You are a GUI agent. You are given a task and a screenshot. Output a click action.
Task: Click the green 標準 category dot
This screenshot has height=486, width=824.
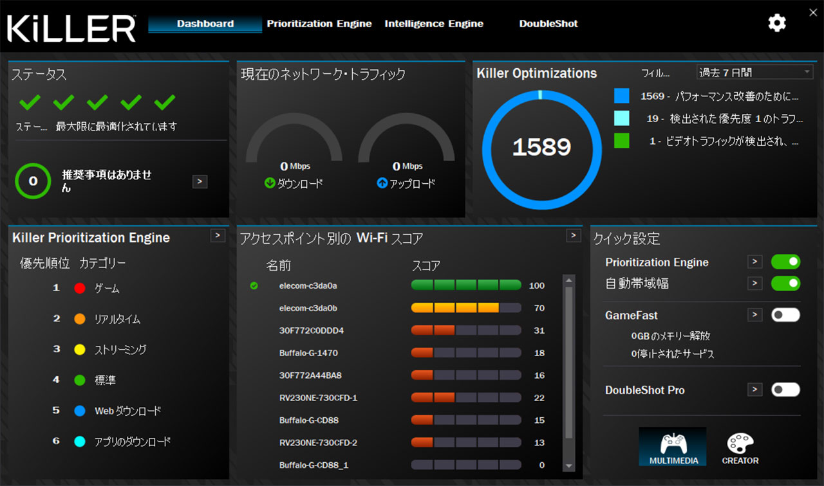tap(80, 380)
